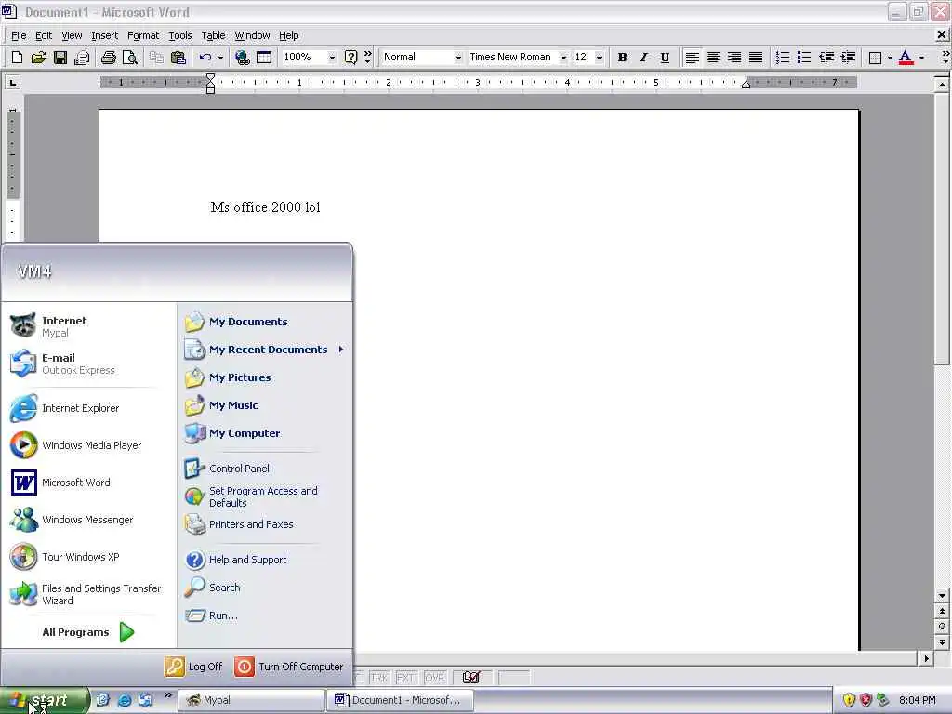The image size is (952, 714).
Task: Create a new blank document in Word
Action: pos(17,57)
